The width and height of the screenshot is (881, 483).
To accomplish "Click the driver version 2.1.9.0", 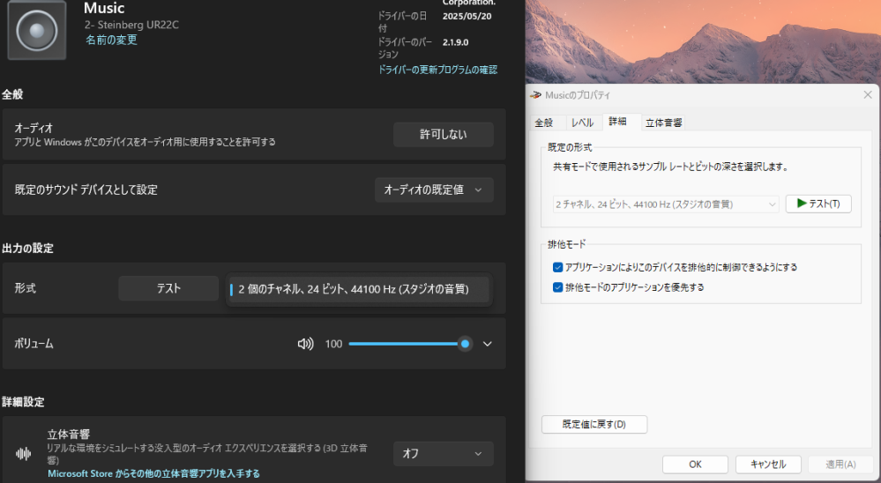I will [456, 42].
